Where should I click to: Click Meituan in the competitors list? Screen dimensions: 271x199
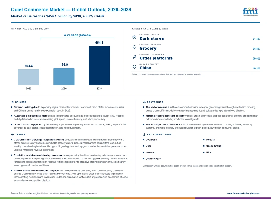210,139
